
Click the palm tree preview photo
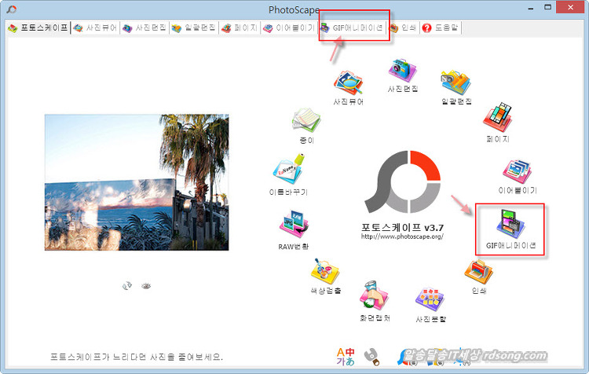[137, 182]
